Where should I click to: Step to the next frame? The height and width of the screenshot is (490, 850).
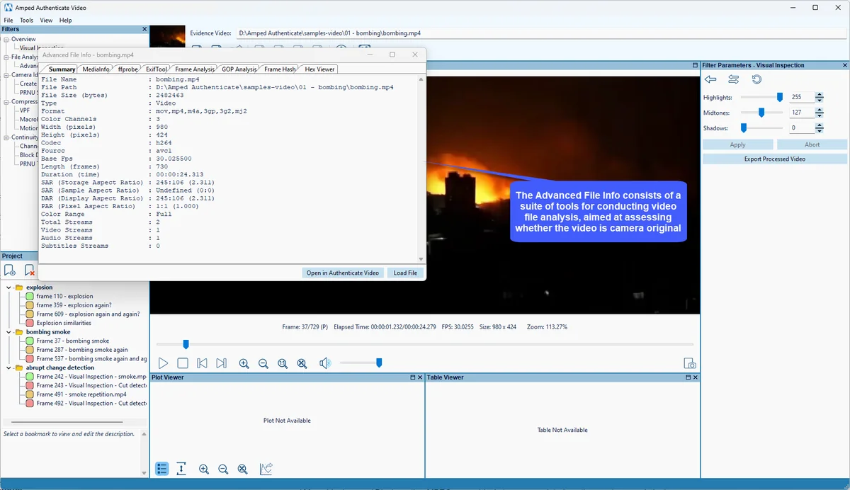(221, 363)
